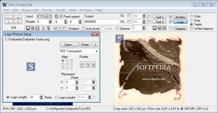Open the Aspect ratio menu
Screen dimensions: 218x113
pos(30,10)
